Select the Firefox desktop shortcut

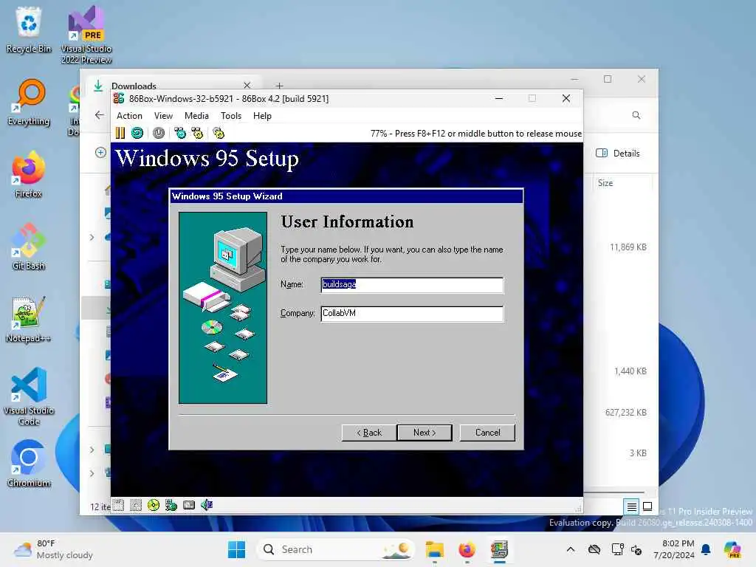29,174
